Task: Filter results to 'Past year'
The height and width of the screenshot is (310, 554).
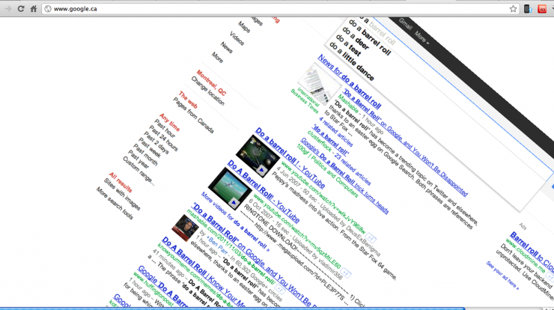Action: coord(138,159)
